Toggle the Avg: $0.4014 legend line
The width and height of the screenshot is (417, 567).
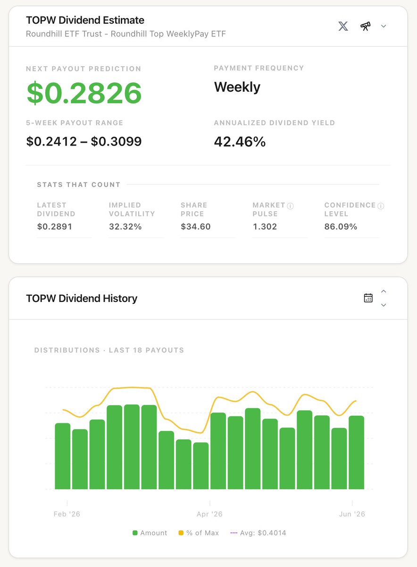point(258,533)
